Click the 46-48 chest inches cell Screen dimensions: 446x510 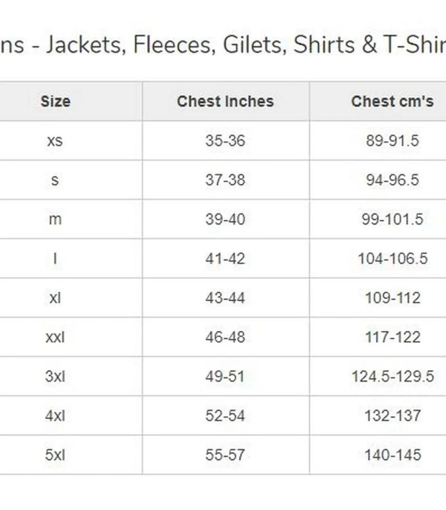[225, 337]
